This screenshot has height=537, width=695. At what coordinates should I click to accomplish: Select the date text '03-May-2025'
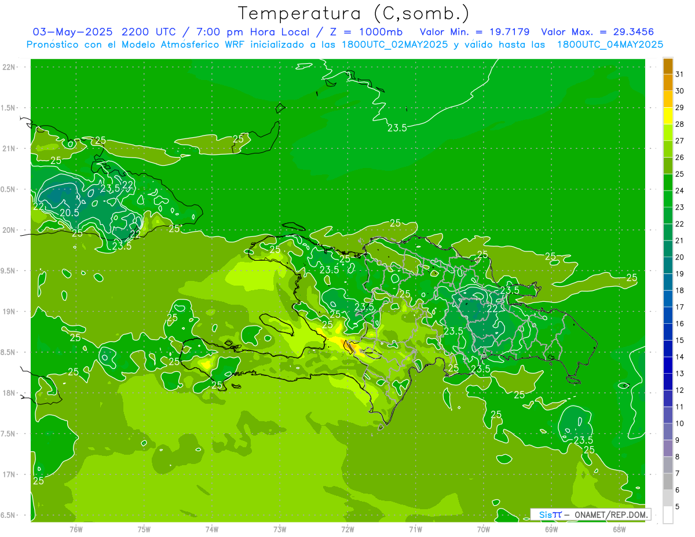(72, 32)
